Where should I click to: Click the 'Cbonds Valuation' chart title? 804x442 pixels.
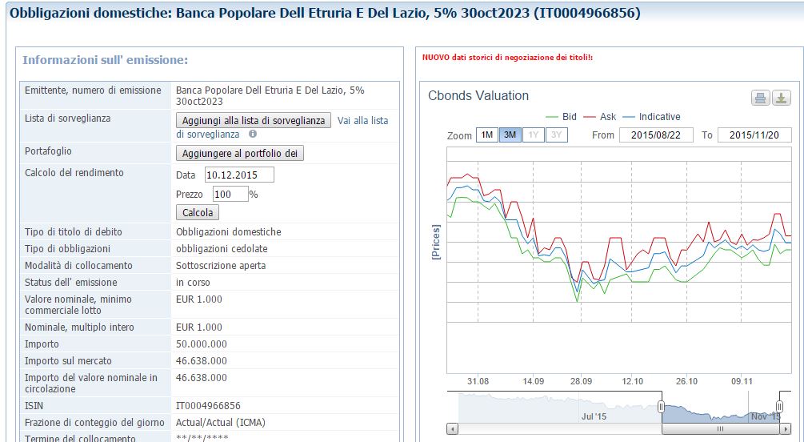478,95
